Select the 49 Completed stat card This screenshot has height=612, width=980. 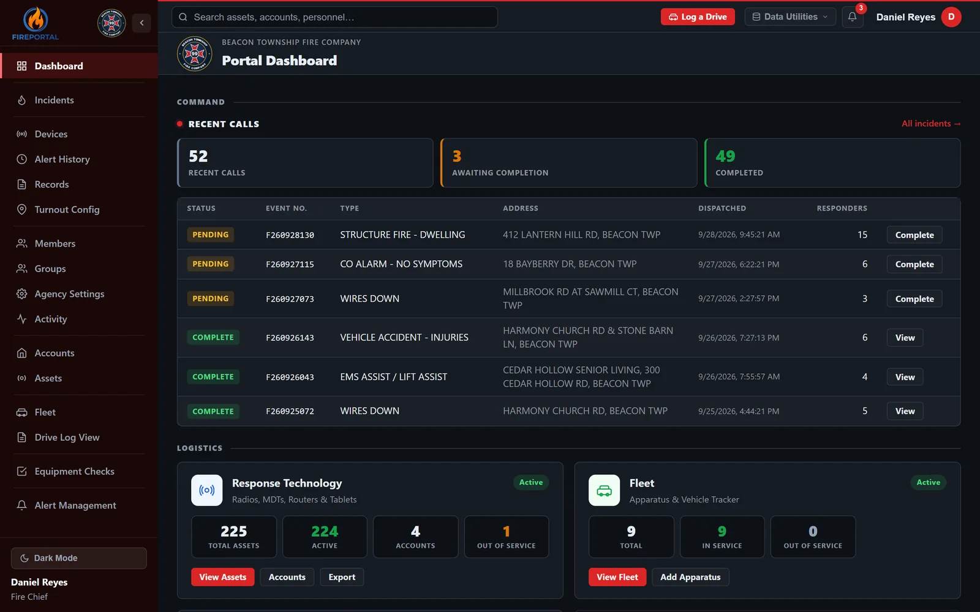832,163
